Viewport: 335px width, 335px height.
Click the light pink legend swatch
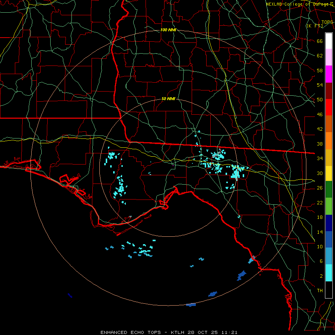(x=329, y=57)
